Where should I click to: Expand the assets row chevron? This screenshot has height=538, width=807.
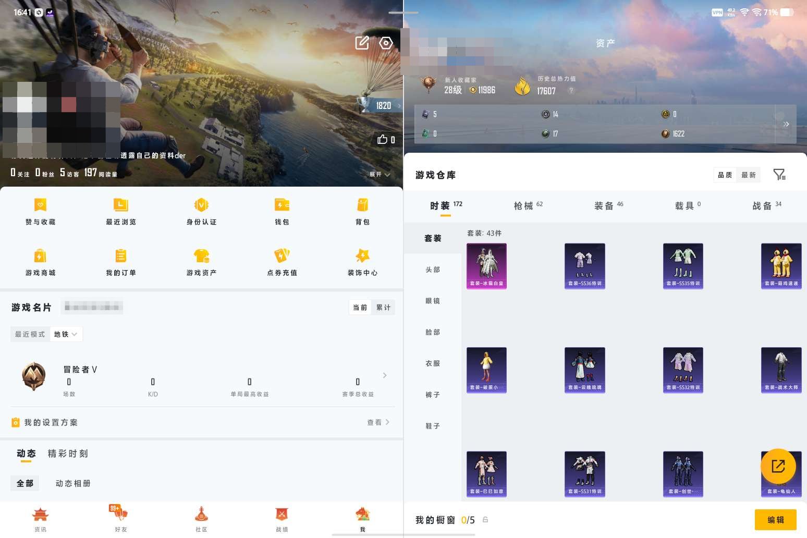[787, 124]
